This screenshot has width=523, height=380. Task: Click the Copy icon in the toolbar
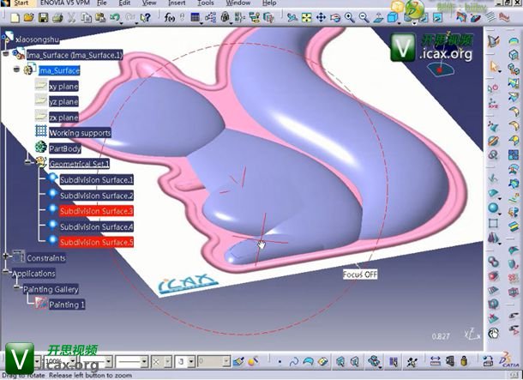click(86, 17)
